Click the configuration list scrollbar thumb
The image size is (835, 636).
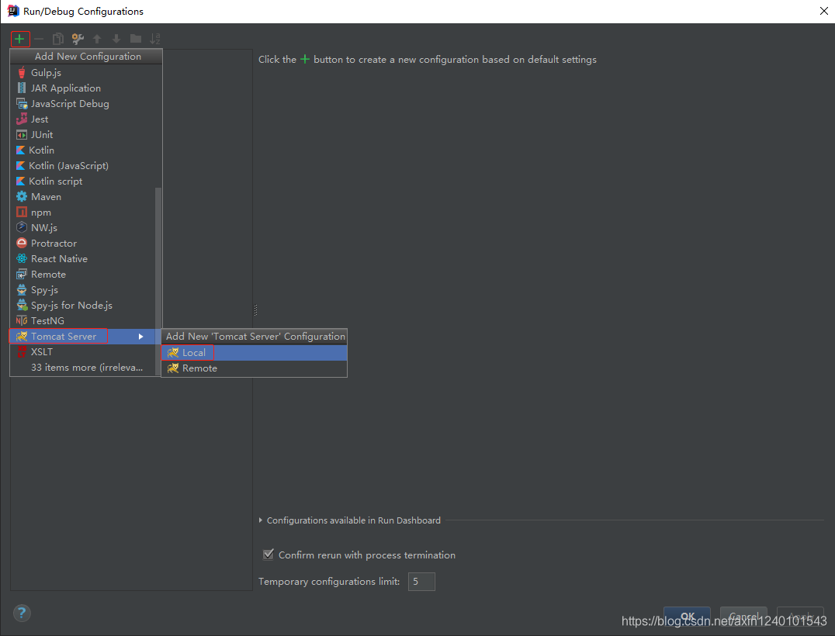click(158, 281)
